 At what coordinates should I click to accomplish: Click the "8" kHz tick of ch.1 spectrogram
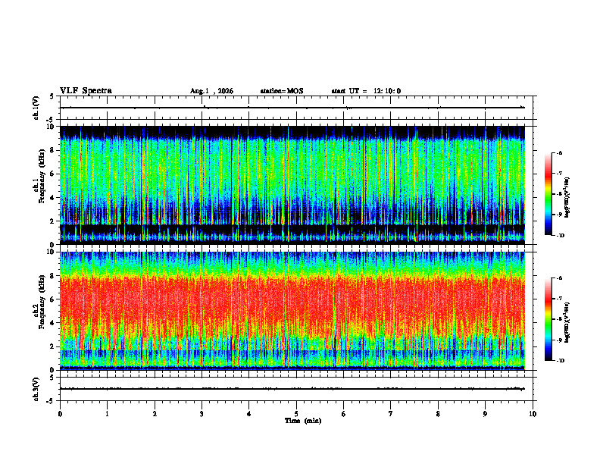click(53, 150)
